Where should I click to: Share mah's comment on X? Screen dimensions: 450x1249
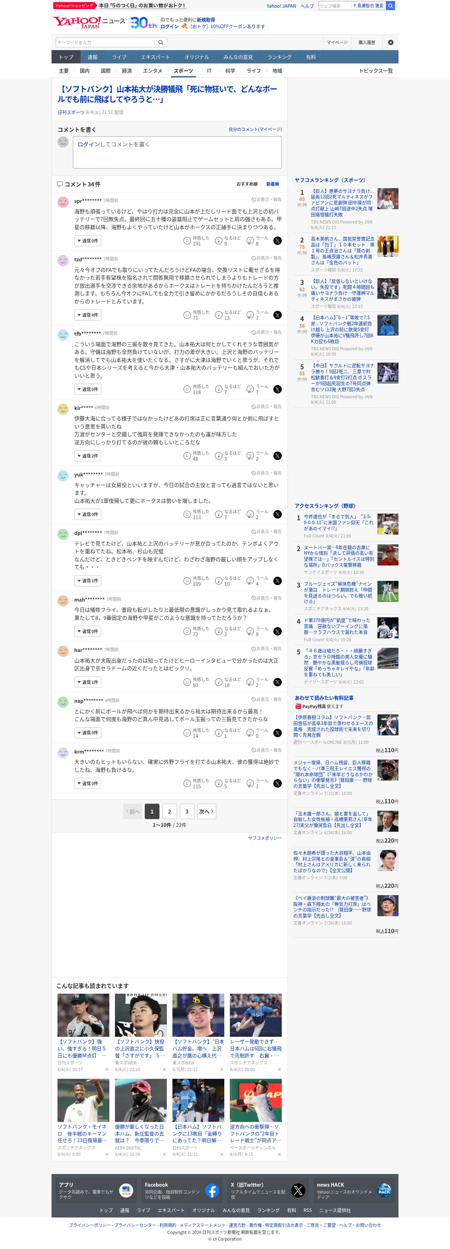pyautogui.click(x=277, y=631)
